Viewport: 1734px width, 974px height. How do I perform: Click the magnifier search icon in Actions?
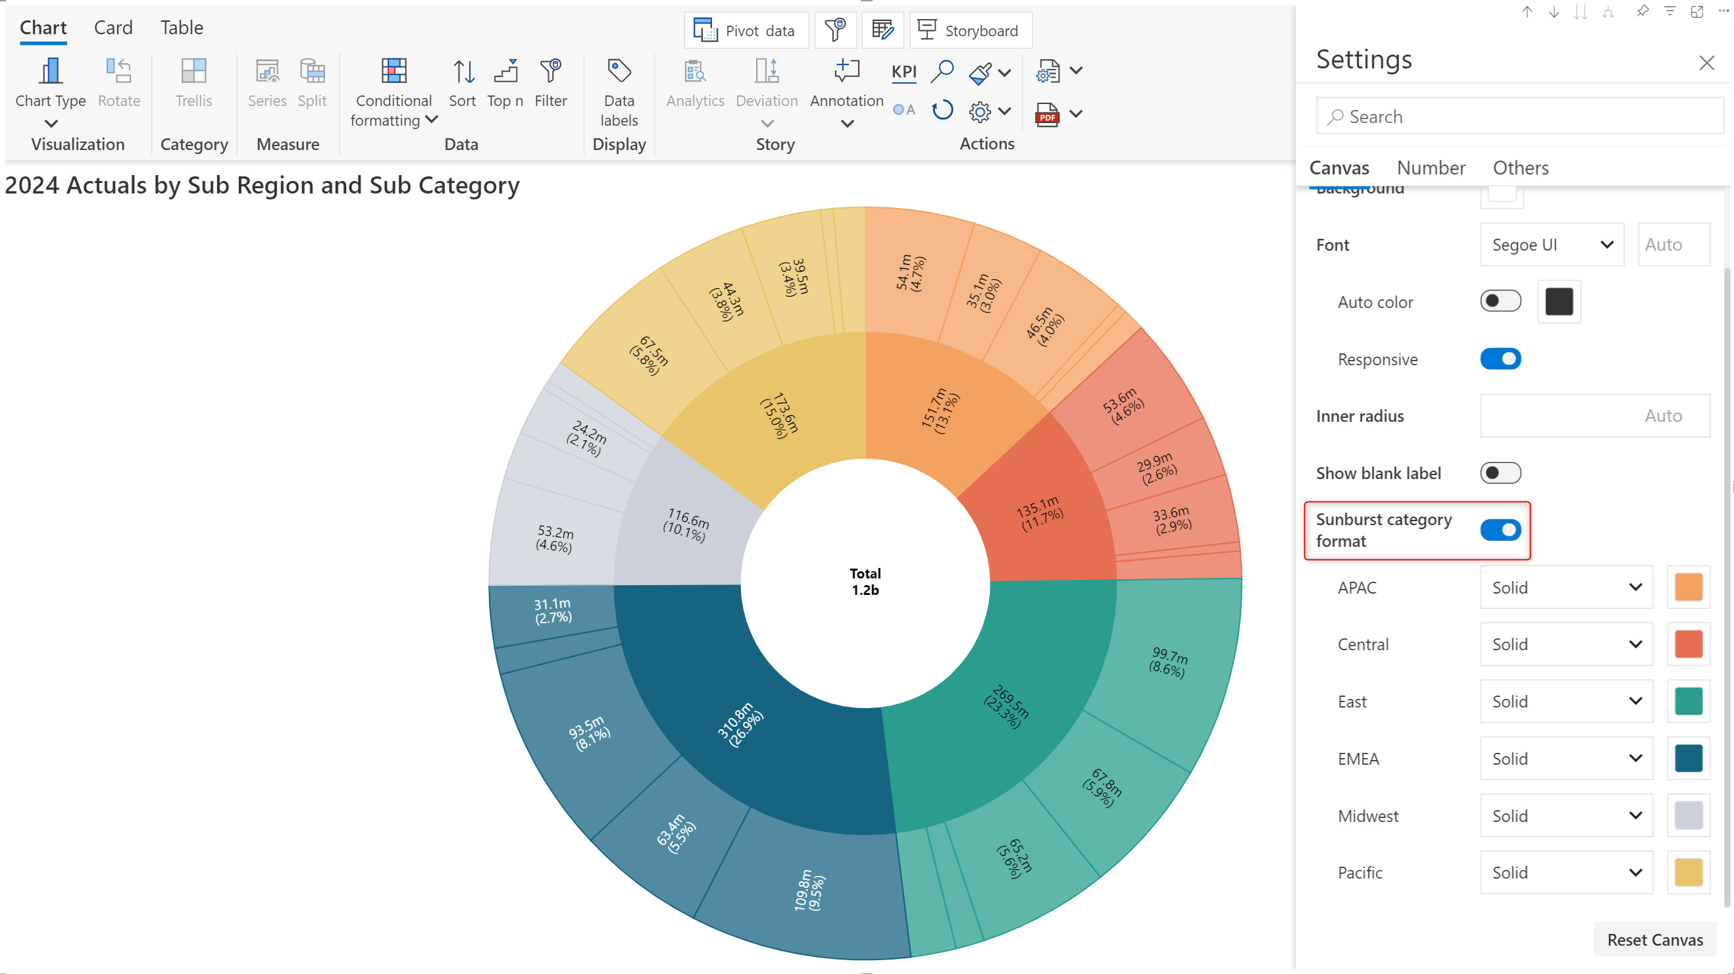(x=942, y=70)
